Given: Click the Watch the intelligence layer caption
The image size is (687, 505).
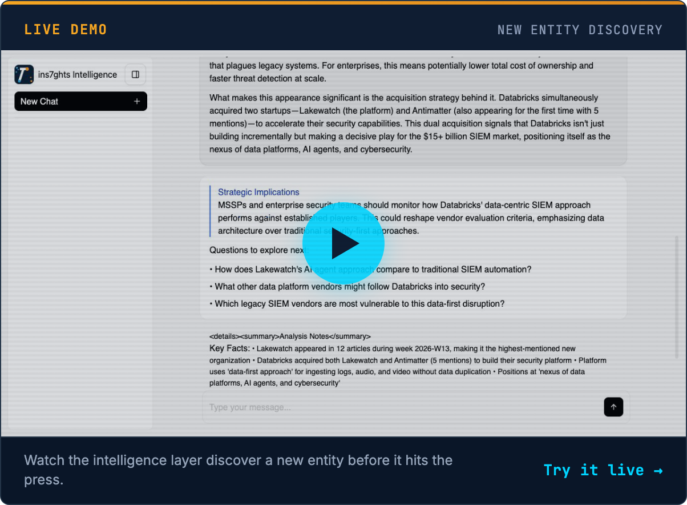Looking at the screenshot, I should pyautogui.click(x=239, y=470).
